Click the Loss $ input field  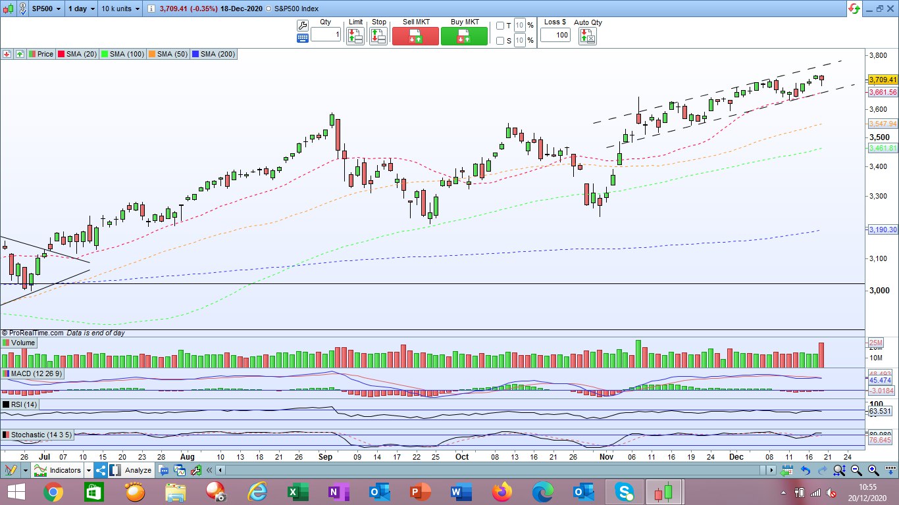point(555,34)
